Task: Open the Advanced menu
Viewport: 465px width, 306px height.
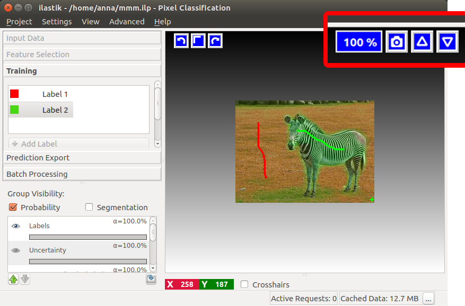Action: [127, 22]
